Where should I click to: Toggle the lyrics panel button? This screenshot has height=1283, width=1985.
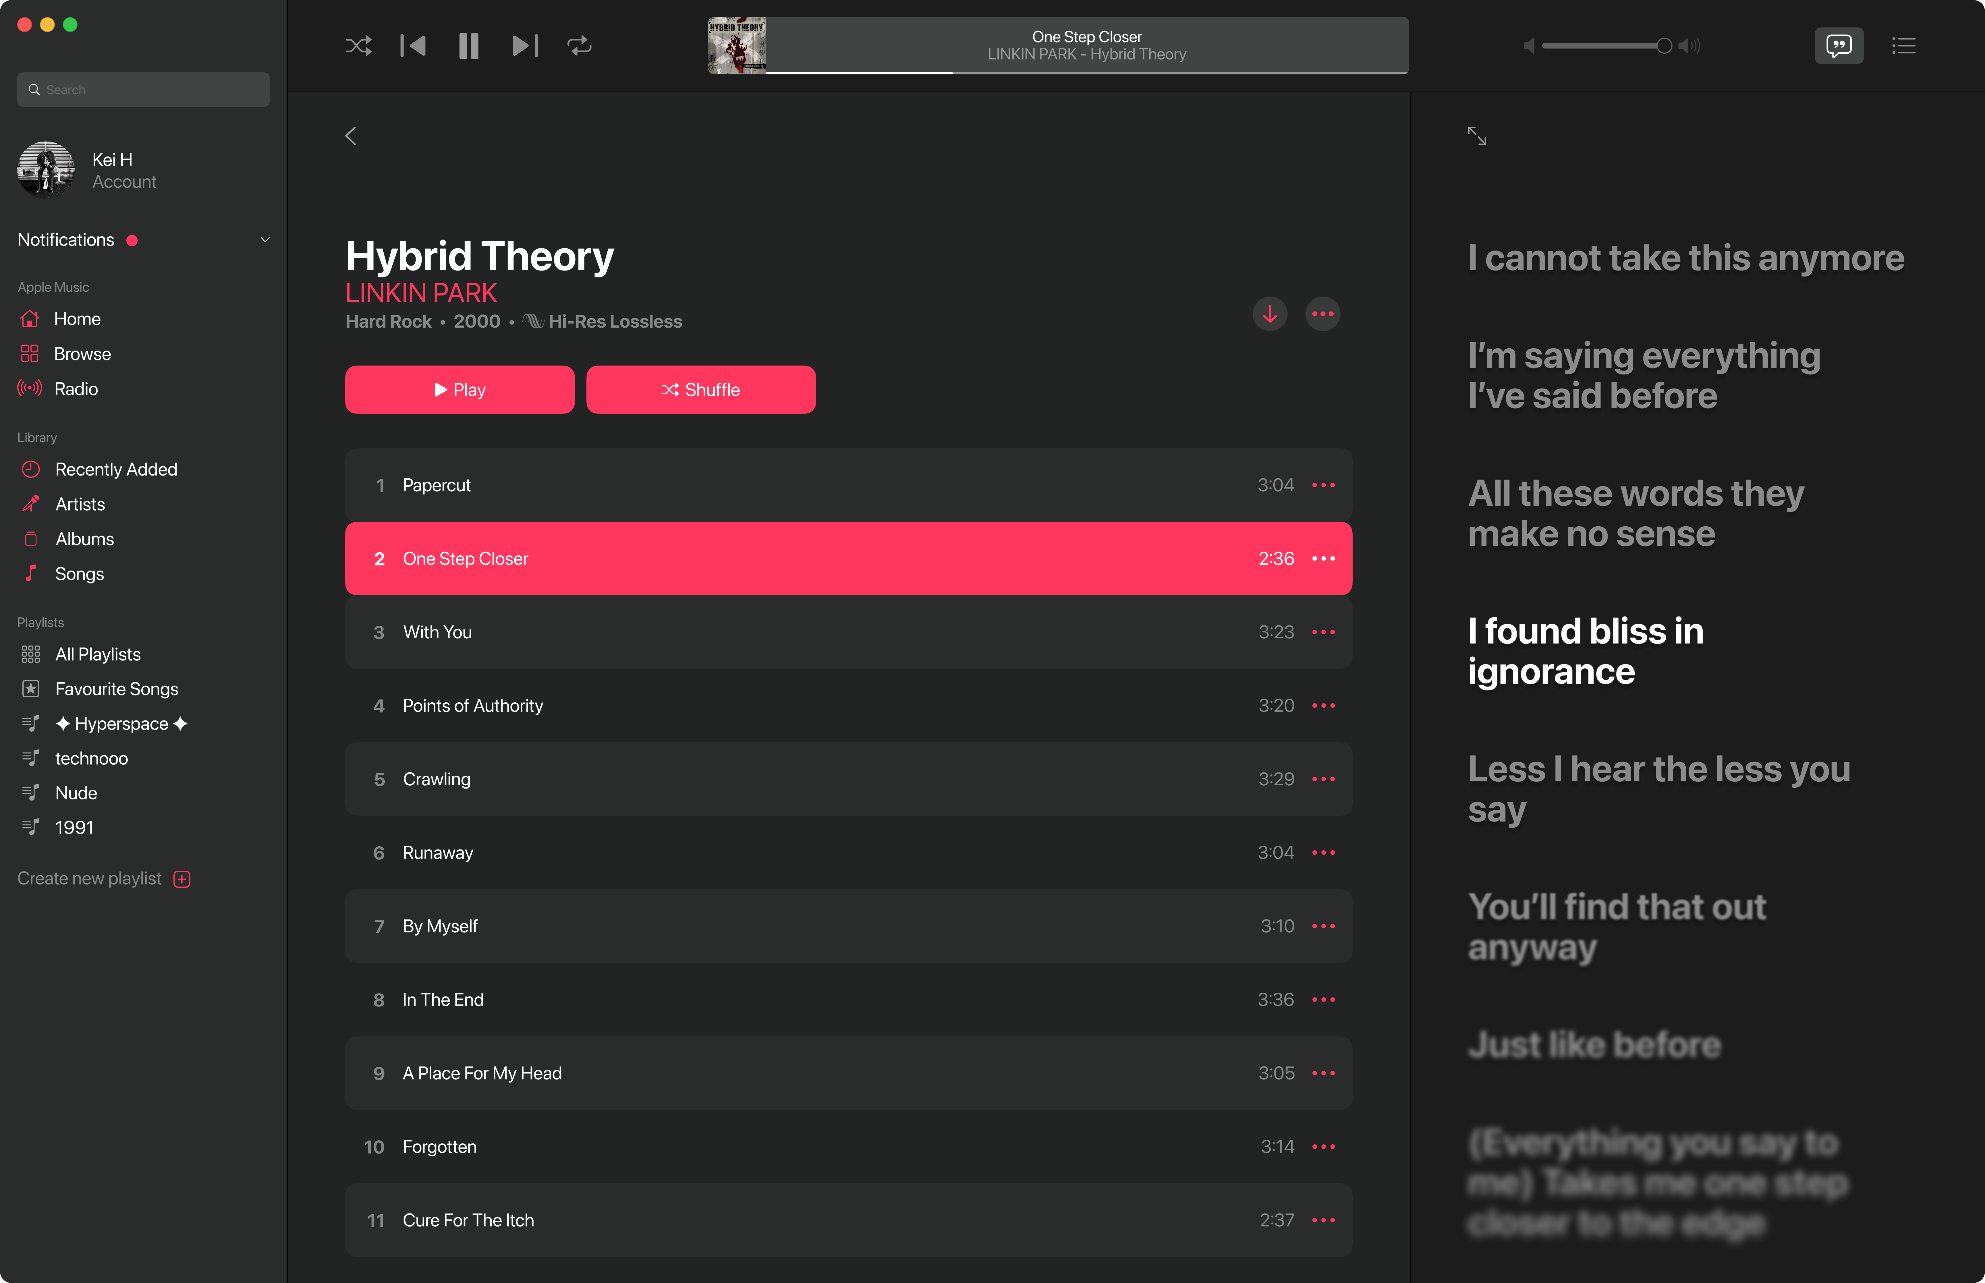pyautogui.click(x=1839, y=46)
